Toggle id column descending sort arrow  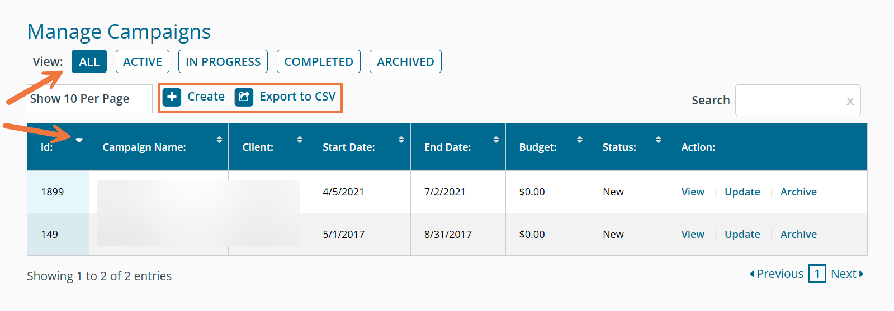coord(79,140)
